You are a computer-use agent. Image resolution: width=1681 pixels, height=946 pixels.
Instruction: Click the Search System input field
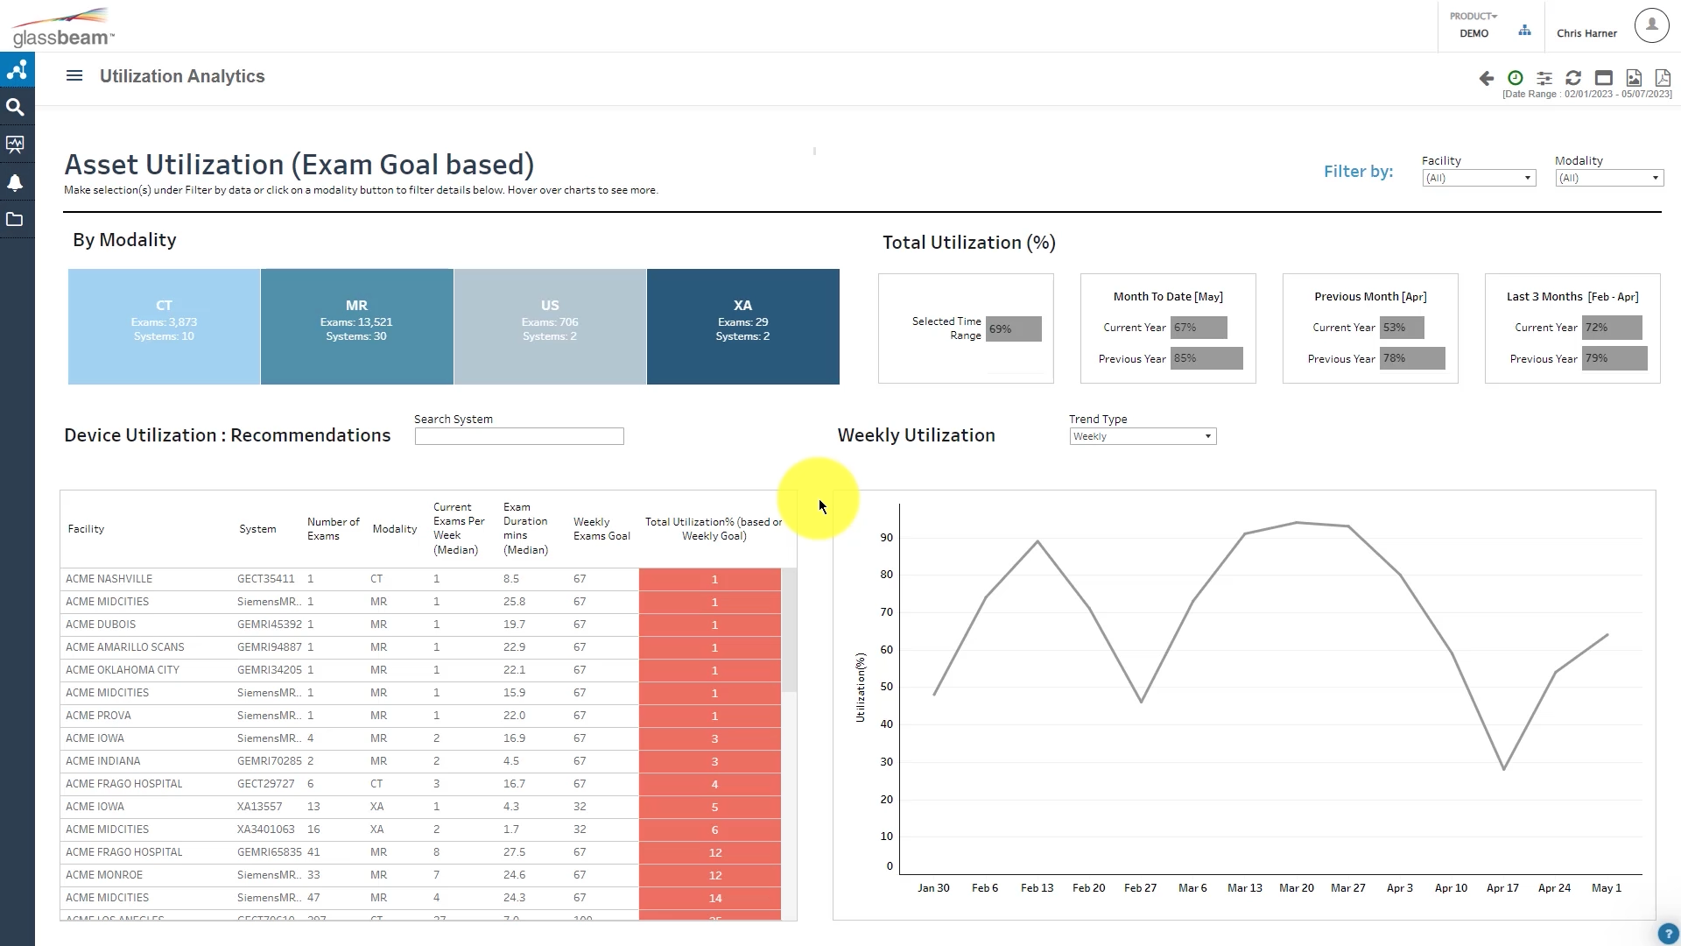(519, 436)
